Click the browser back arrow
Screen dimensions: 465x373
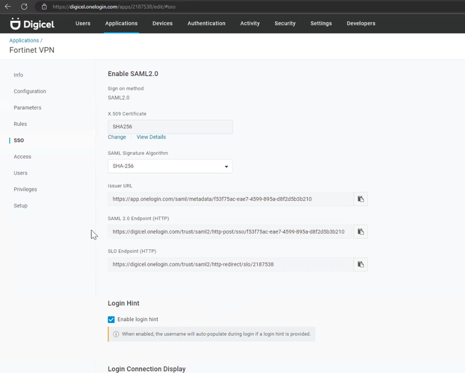(x=8, y=6)
